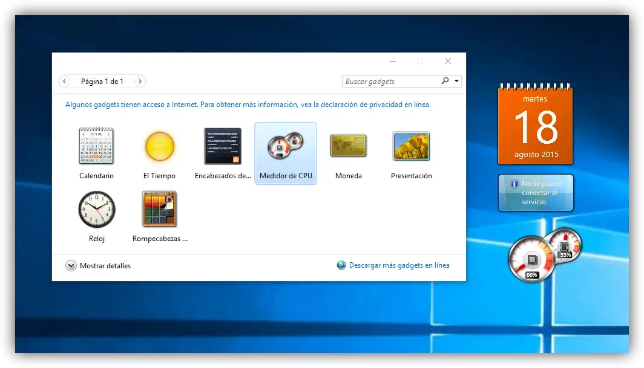Screen dimensions: 644x368
Task: Select the Encabezados de fuentes gadget
Action: point(223,146)
